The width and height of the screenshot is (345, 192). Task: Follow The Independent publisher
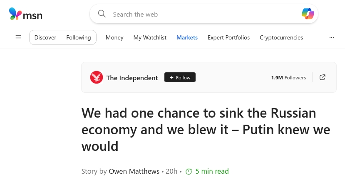point(180,77)
